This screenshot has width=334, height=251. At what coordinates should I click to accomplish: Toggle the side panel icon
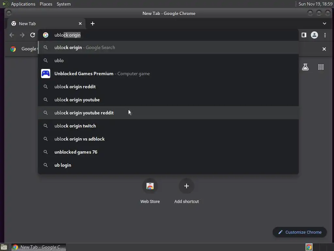coord(304,35)
